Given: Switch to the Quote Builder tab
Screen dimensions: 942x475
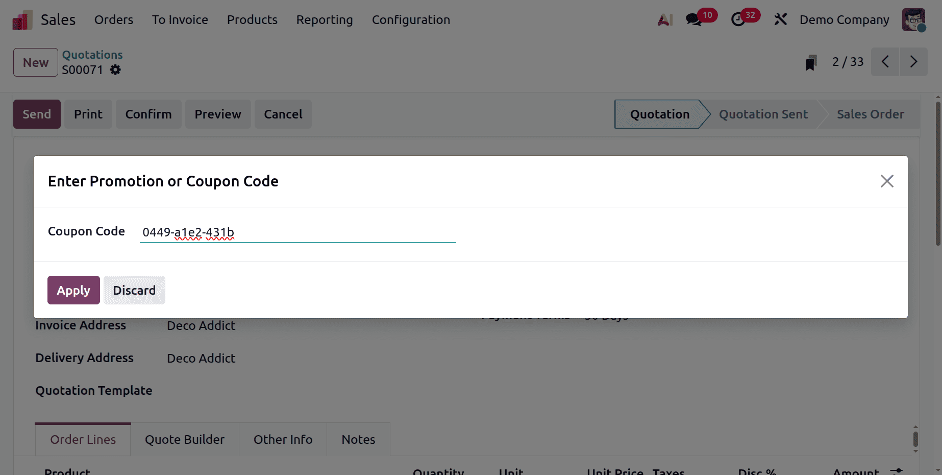Looking at the screenshot, I should tap(184, 439).
